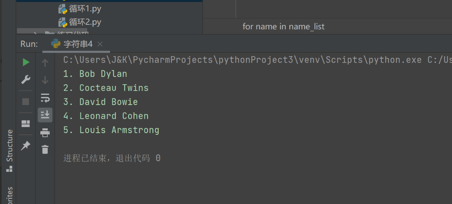452x204 pixels.
Task: Click the printer icon to print output
Action: click(45, 132)
